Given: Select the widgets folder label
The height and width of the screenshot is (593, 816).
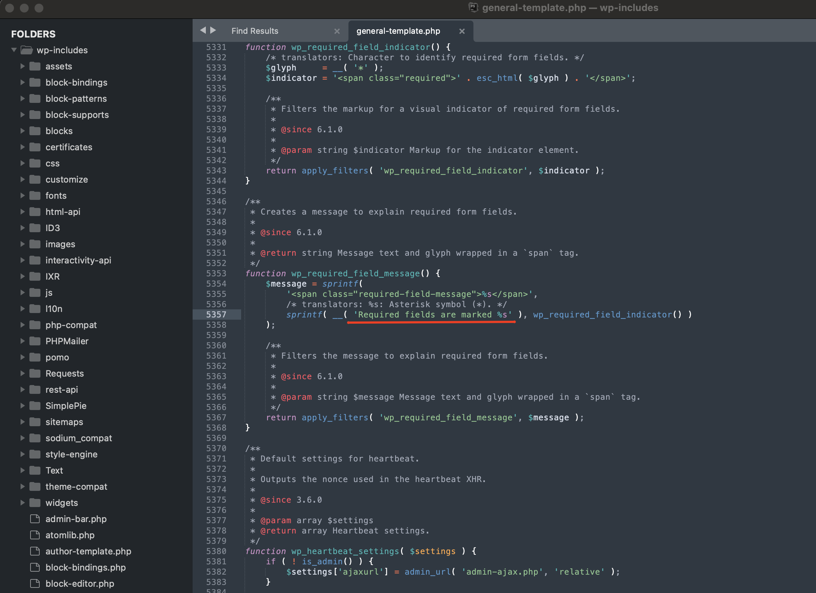Looking at the screenshot, I should click(62, 503).
